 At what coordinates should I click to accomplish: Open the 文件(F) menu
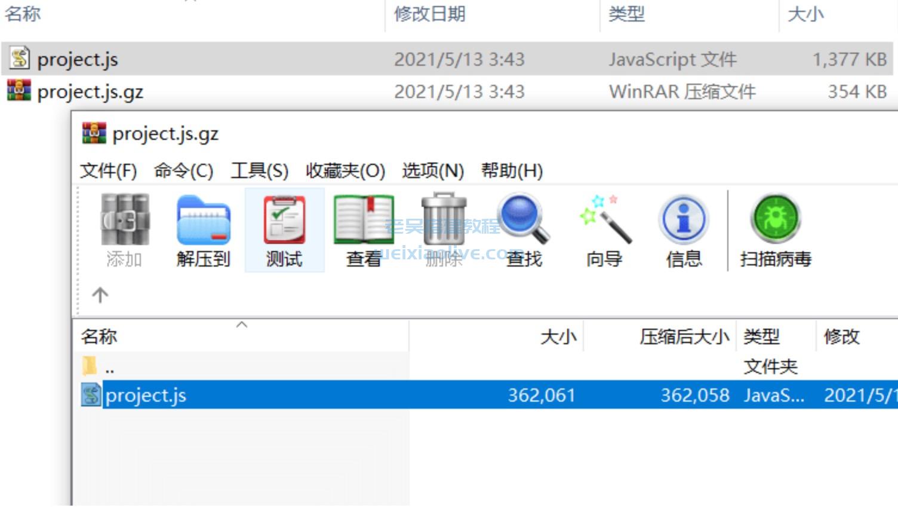tap(107, 170)
